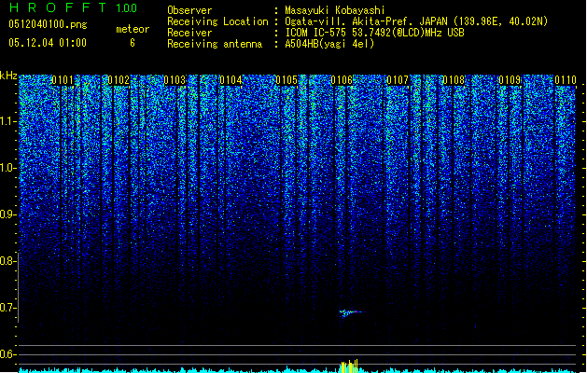Click the 0110 time marker
Viewport: 587px width, 373px height.
click(x=566, y=80)
